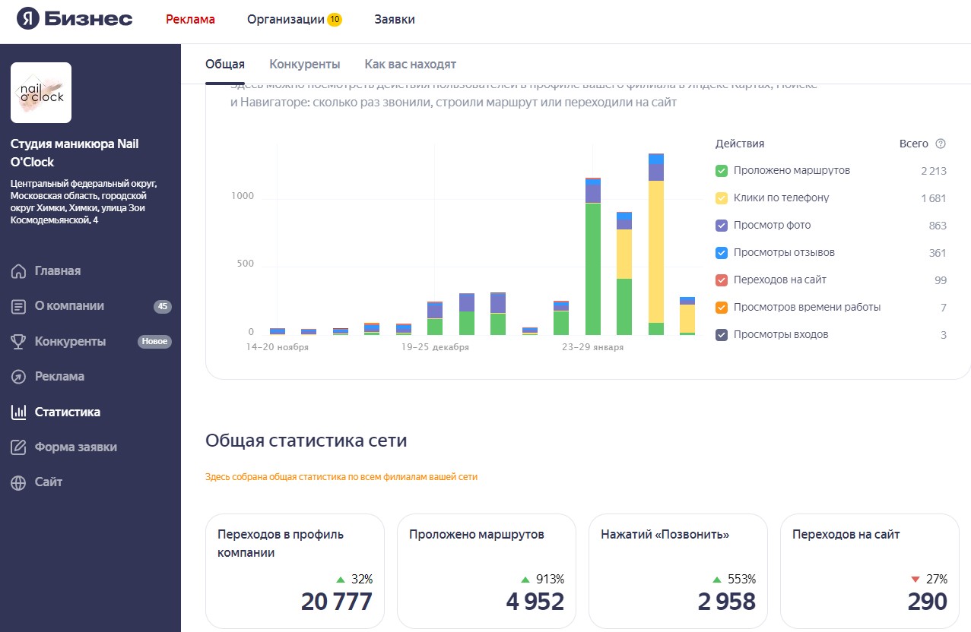The image size is (971, 632).
Task: Click the Nail O'Clock logo thumbnail
Action: (41, 93)
